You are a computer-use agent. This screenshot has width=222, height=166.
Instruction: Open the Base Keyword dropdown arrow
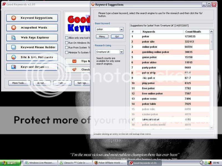pyautogui.click(x=122, y=29)
